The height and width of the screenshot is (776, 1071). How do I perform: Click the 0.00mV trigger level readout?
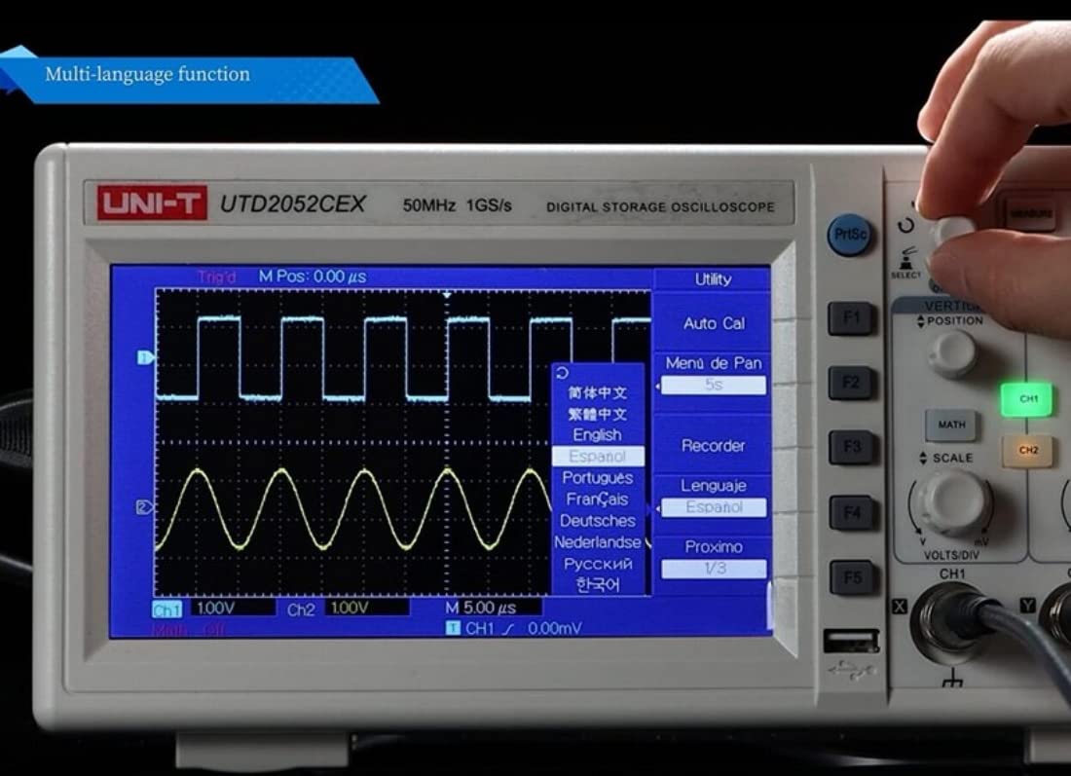point(555,628)
